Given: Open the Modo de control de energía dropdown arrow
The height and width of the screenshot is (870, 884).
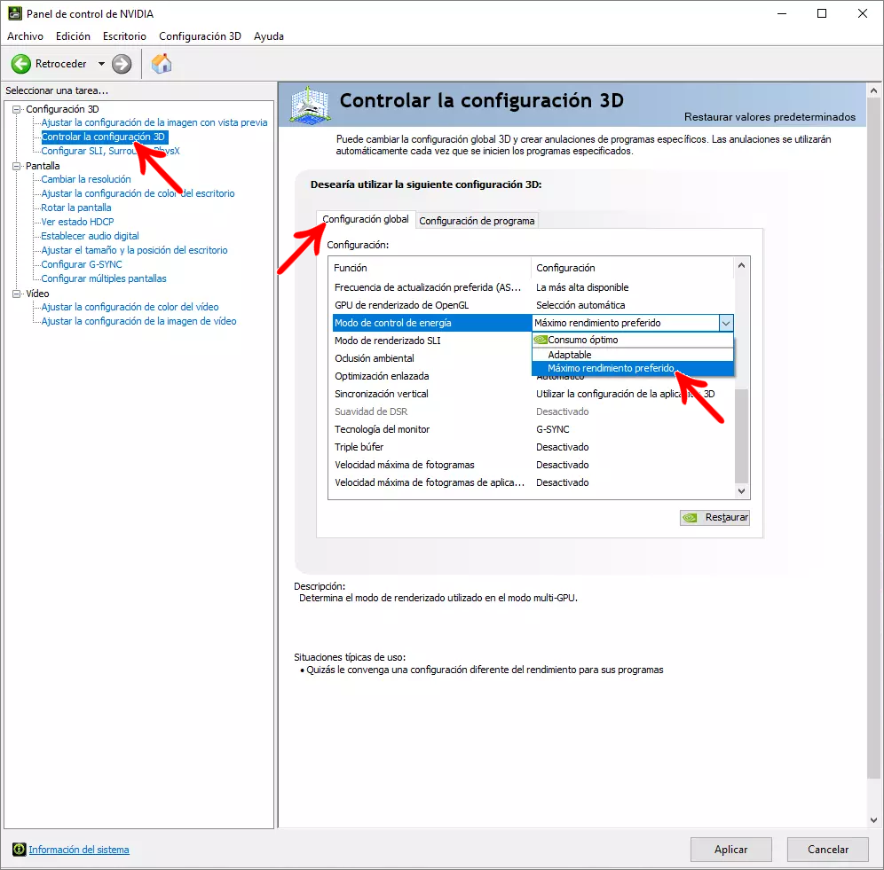Looking at the screenshot, I should click(x=726, y=323).
